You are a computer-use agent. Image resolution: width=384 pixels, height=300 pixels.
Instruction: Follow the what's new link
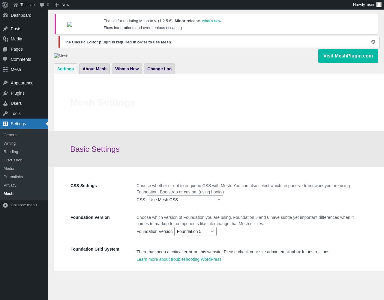point(211,21)
